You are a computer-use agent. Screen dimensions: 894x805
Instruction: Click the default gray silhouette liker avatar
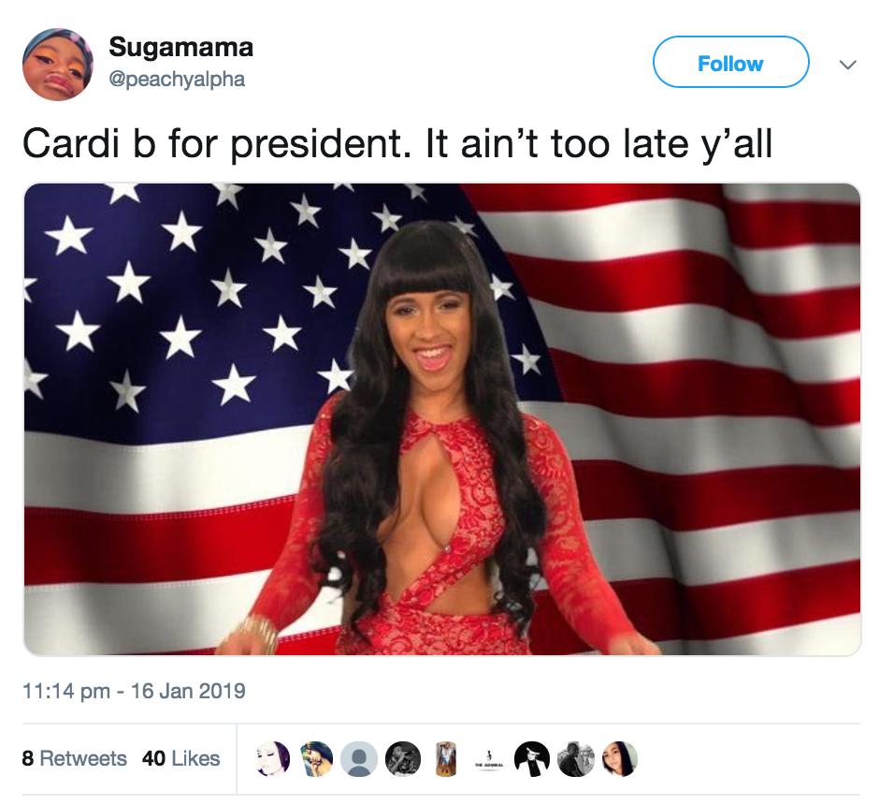point(359,759)
